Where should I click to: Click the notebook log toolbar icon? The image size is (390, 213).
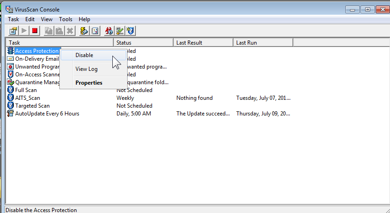pyautogui.click(x=95, y=31)
